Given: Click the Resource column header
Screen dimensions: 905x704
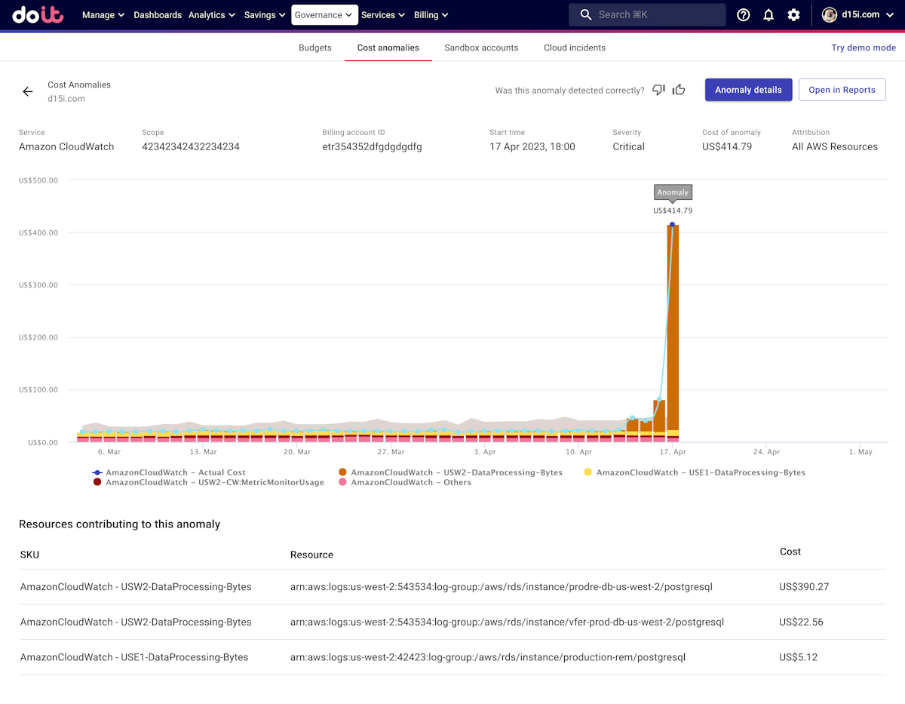Looking at the screenshot, I should (311, 555).
